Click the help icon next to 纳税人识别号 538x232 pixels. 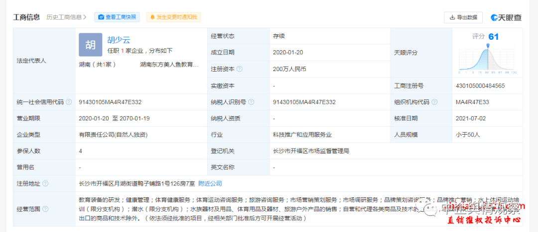[251, 102]
